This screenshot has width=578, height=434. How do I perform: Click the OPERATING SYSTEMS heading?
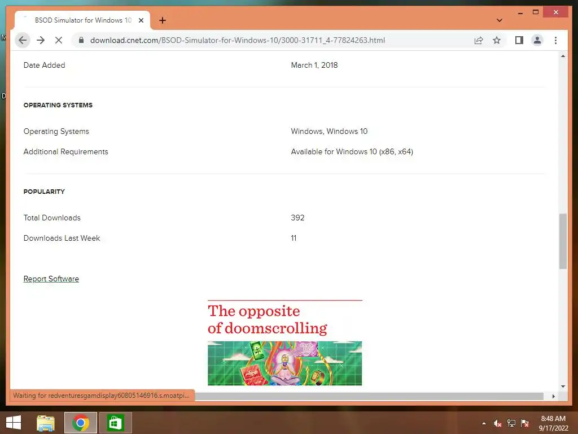click(58, 105)
